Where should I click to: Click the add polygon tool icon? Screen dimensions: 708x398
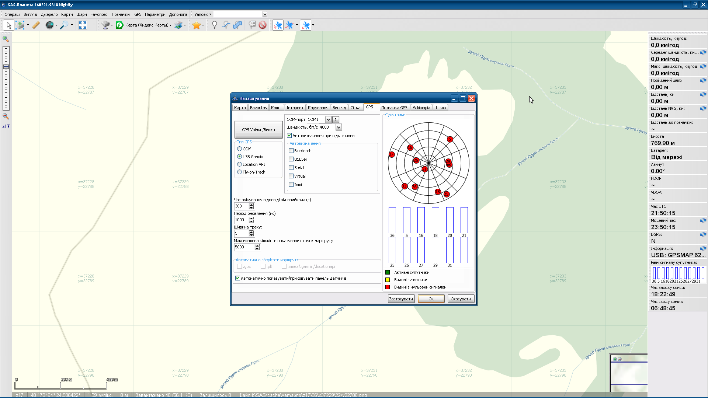click(x=237, y=25)
